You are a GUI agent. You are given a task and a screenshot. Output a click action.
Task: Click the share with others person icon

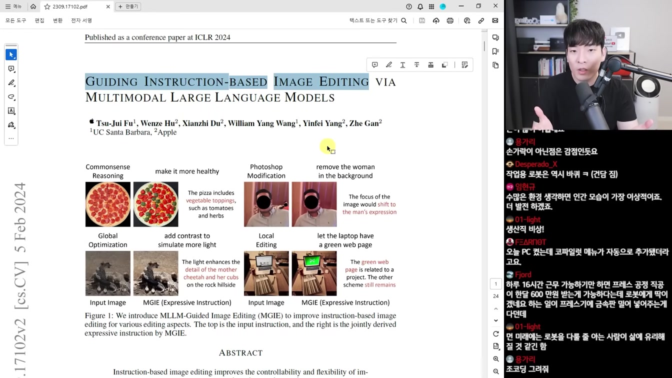467,20
